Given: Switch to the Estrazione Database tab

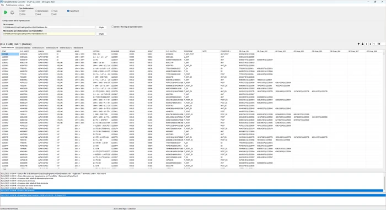Looking at the screenshot, I should [23, 47].
